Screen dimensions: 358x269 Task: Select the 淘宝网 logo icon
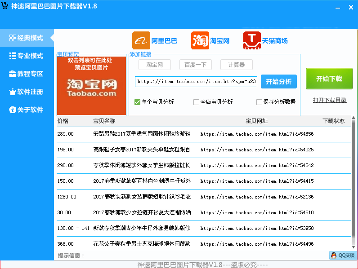pos(200,40)
